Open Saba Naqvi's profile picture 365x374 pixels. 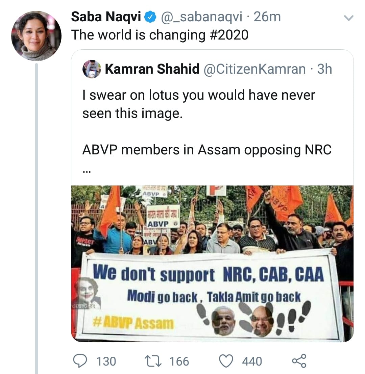[36, 36]
